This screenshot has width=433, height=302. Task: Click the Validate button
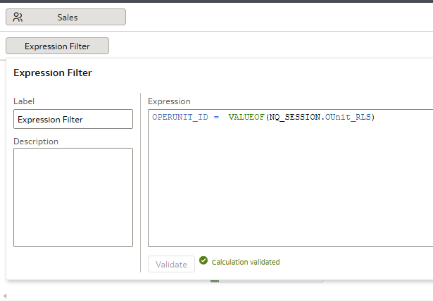(171, 264)
